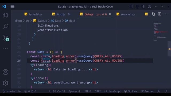The width and height of the screenshot is (171, 96).
Task: Toggle the bottom panel layout icon
Action: tap(137, 6)
